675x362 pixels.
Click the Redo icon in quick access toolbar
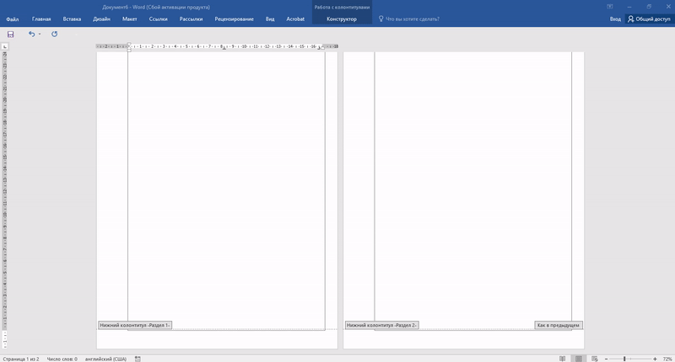55,35
